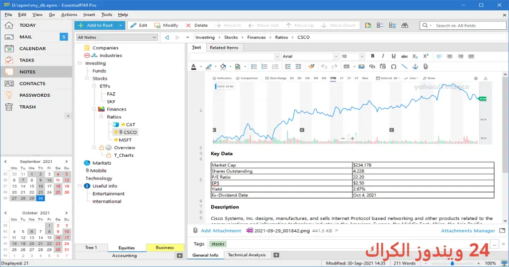
Task: Open the search field options dropdown
Action: click(x=430, y=25)
